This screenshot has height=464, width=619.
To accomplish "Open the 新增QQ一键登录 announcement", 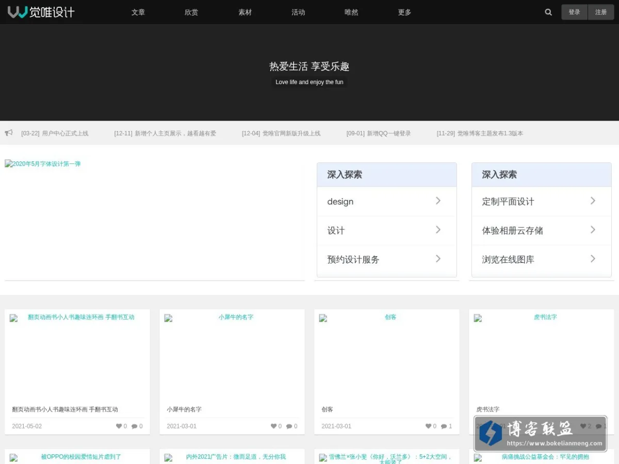I will (x=379, y=133).
